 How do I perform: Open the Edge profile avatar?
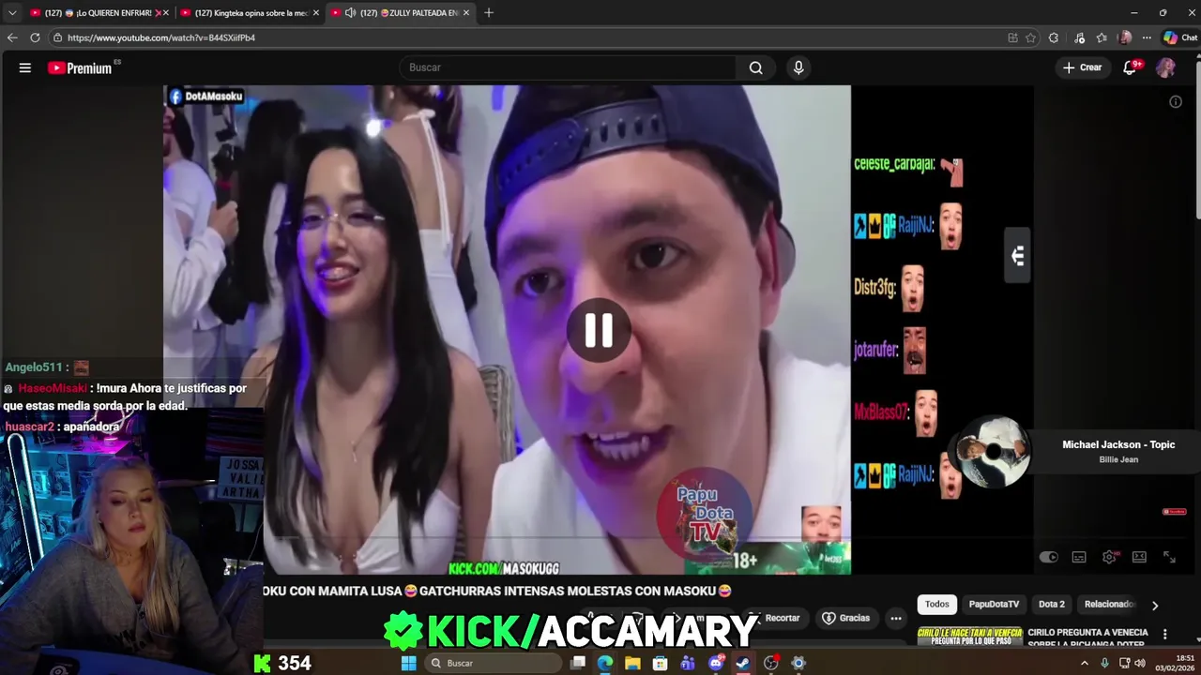click(x=1125, y=37)
